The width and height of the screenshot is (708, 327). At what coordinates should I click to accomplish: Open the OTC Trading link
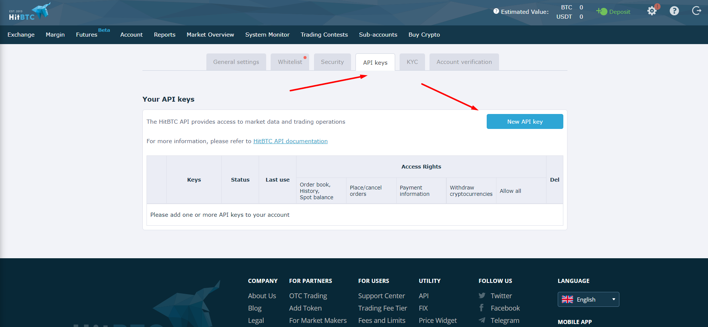click(x=308, y=296)
